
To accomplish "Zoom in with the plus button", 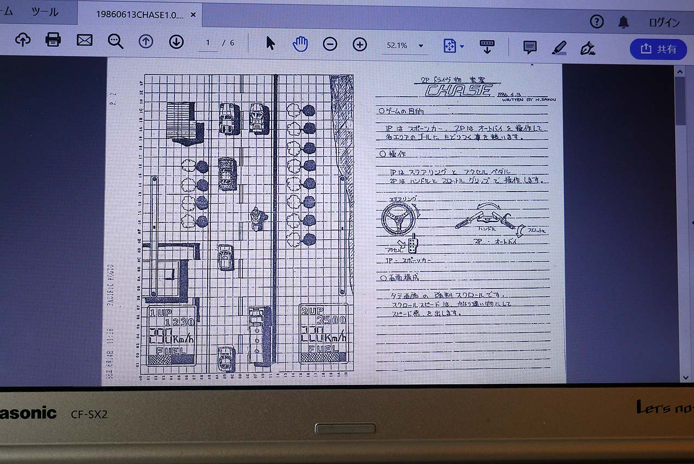I will 360,45.
